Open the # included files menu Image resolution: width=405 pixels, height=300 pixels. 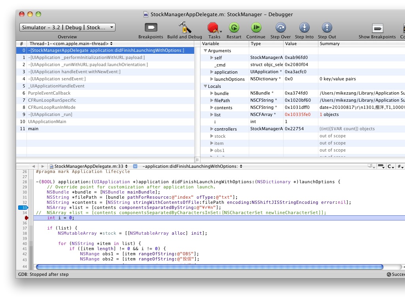click(x=400, y=166)
